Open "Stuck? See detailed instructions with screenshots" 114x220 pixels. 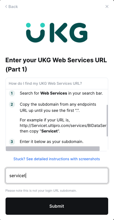(x=57, y=159)
